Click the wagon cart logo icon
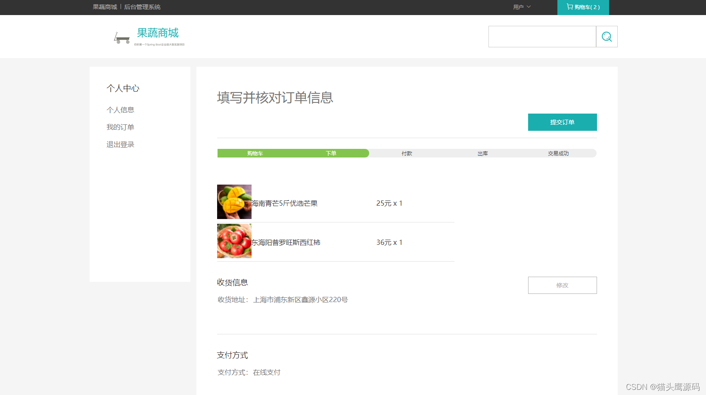Viewport: 706px width, 395px height. pos(121,38)
